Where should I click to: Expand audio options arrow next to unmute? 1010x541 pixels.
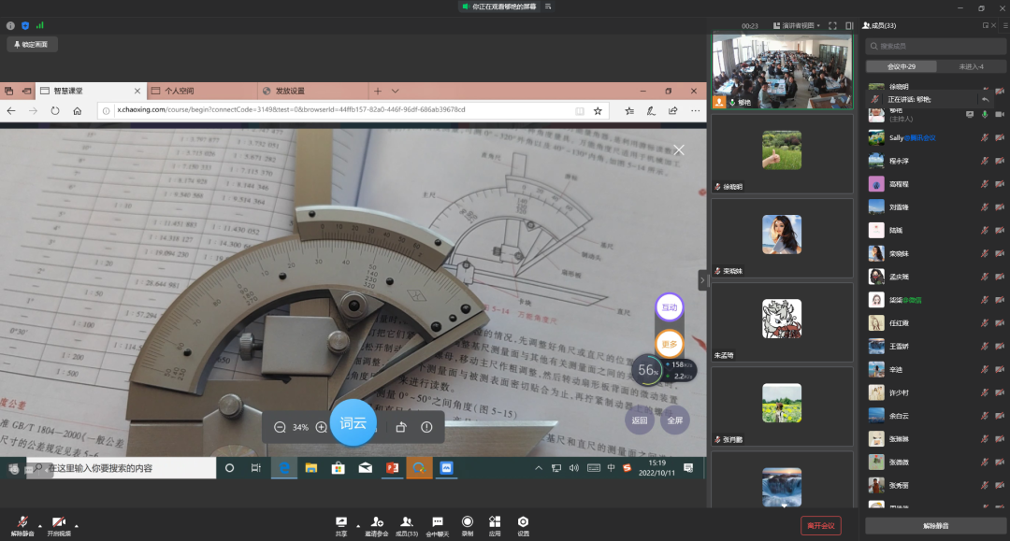pyautogui.click(x=40, y=525)
